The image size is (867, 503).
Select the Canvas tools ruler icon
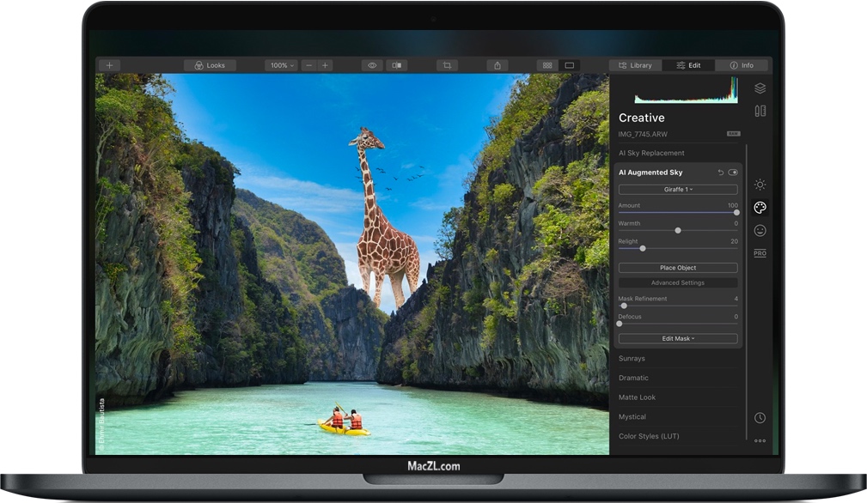tap(760, 111)
